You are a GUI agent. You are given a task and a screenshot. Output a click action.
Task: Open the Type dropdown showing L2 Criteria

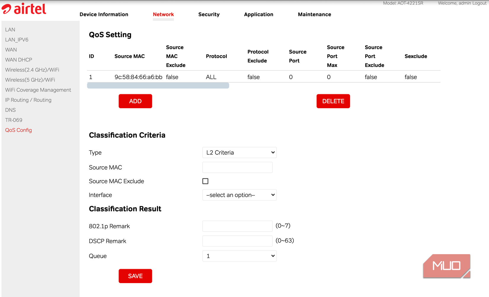pos(239,153)
